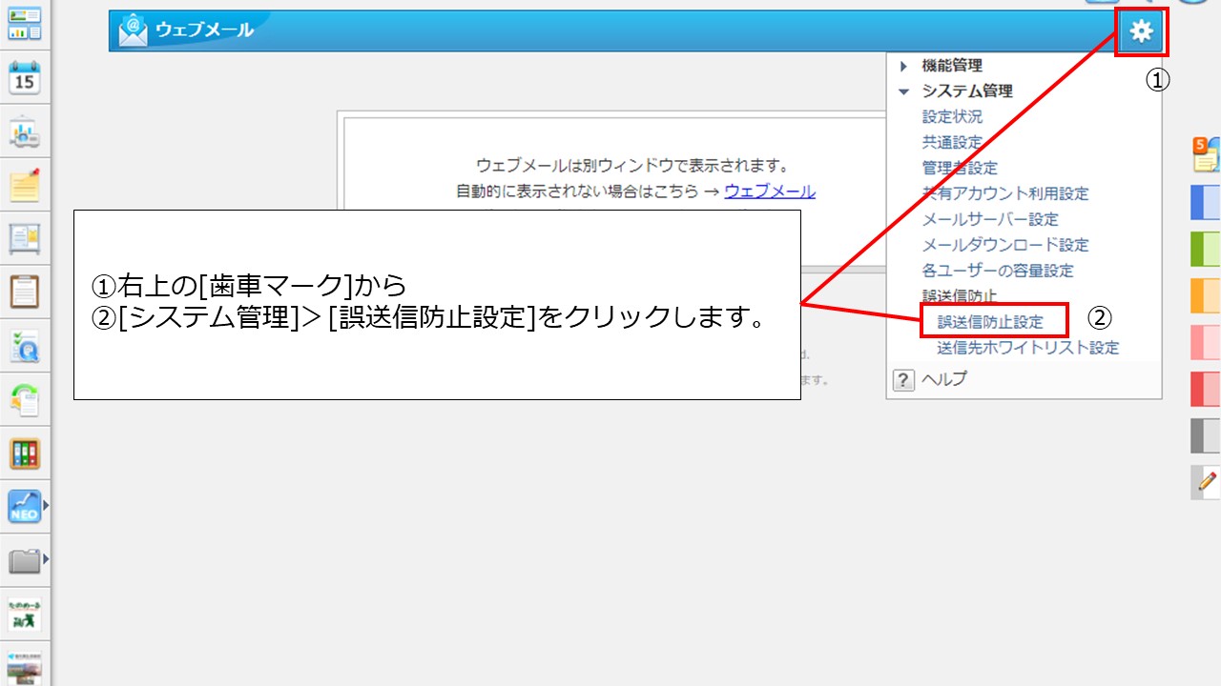Screen dimensions: 1221x686
Task: Select 管理者設定 menu item
Action: tap(960, 168)
